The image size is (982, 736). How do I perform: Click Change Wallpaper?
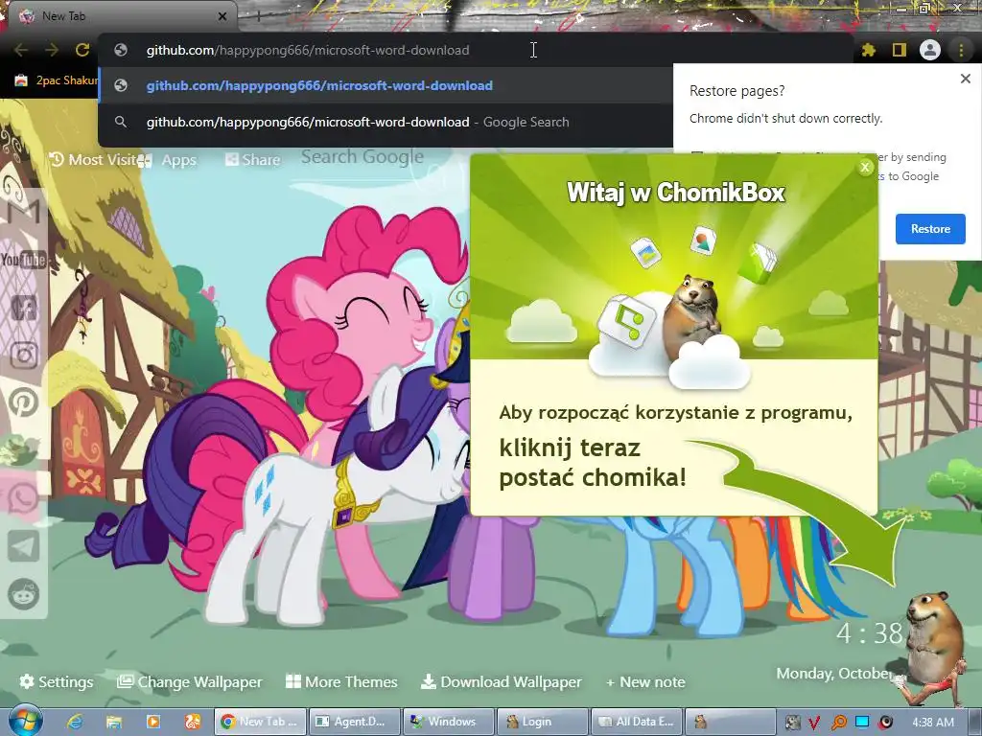tap(189, 682)
